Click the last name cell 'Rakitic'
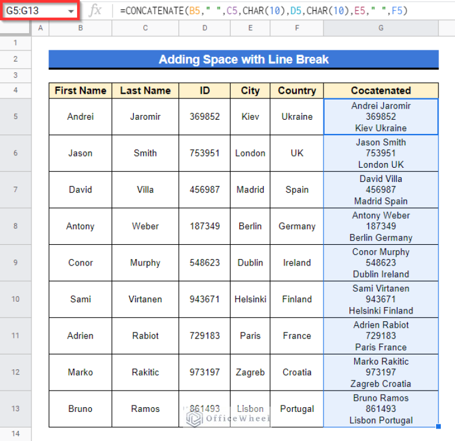This screenshot has height=441, width=455. pyautogui.click(x=145, y=372)
